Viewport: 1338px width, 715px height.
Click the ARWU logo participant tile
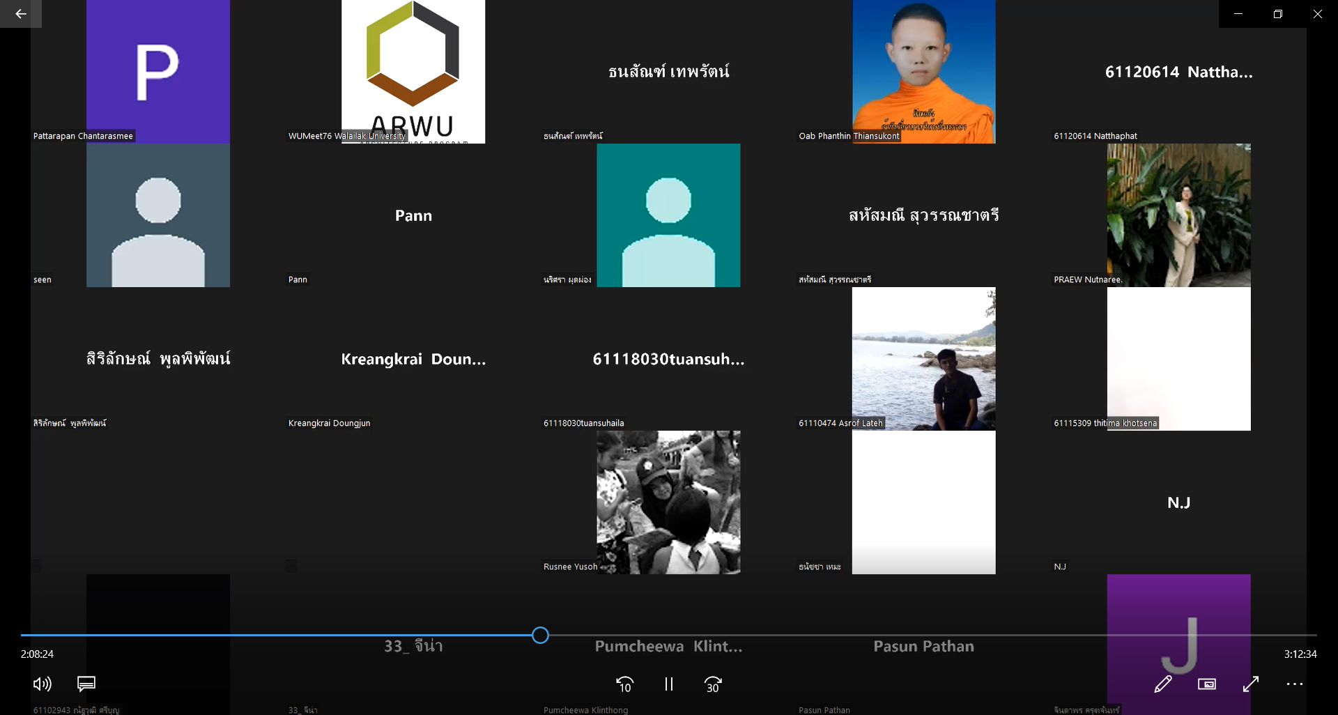coord(413,71)
